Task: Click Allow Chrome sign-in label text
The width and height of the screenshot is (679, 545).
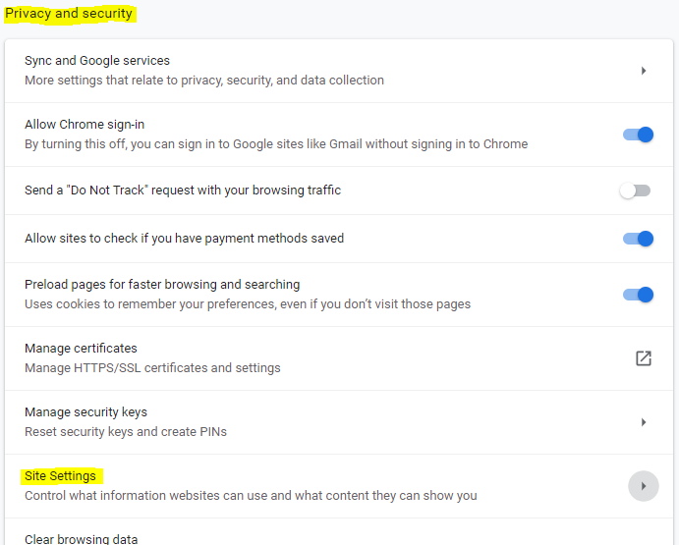Action: pos(85,125)
